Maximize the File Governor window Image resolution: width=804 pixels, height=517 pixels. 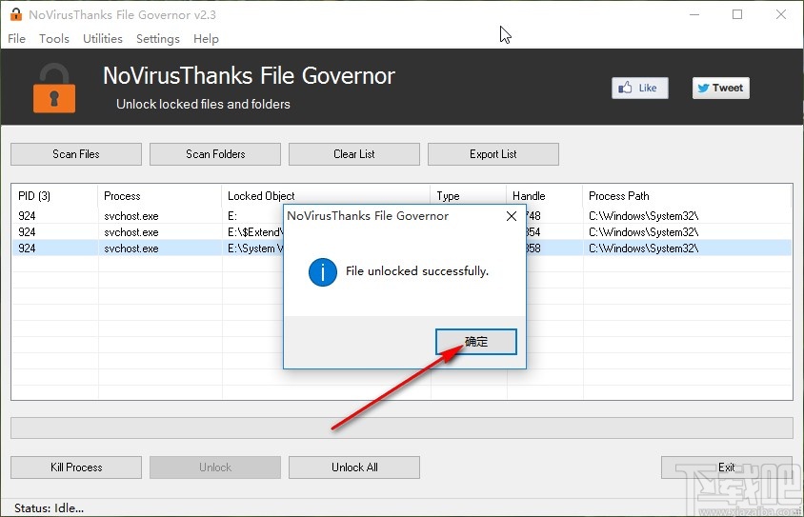[x=737, y=14]
